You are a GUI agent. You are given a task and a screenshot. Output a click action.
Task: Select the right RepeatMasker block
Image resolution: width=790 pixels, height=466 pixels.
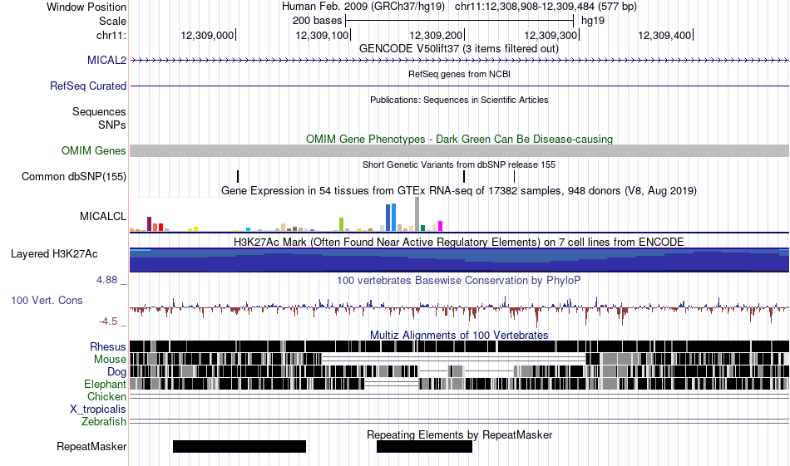(x=424, y=446)
